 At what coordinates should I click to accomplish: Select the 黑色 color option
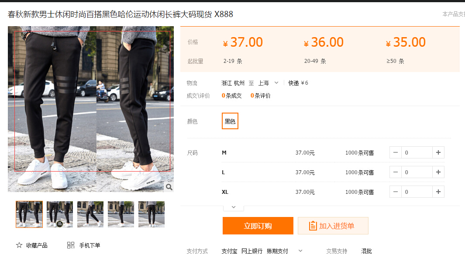[230, 121]
